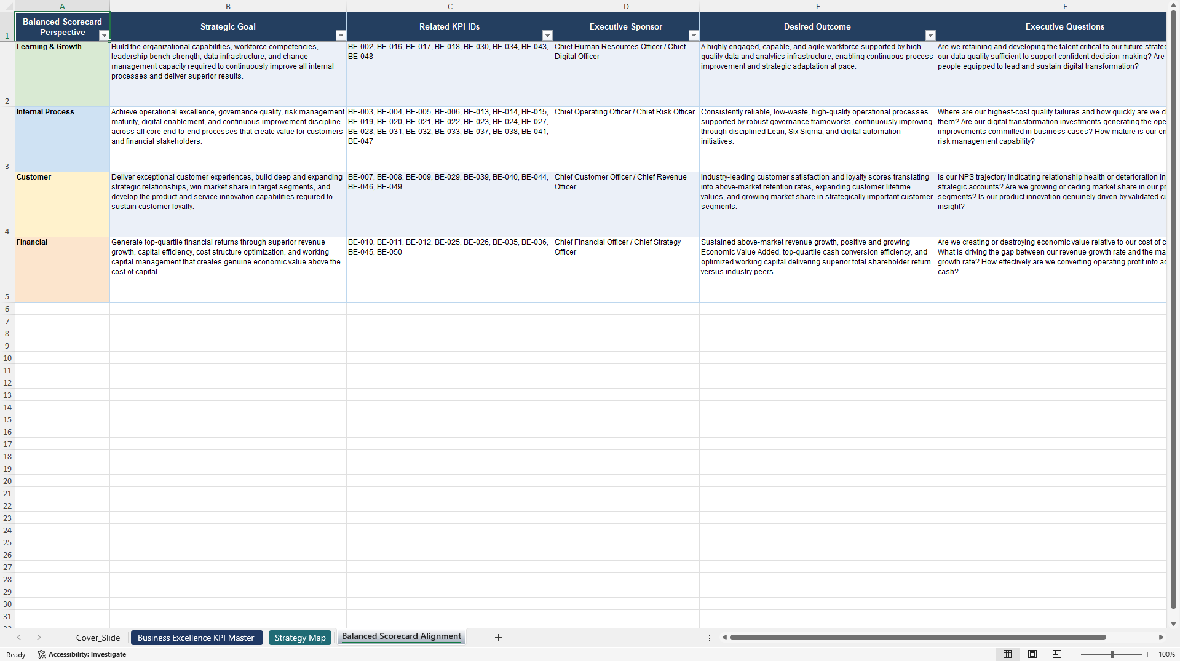Select column D header
1180x661 pixels.
click(626, 6)
